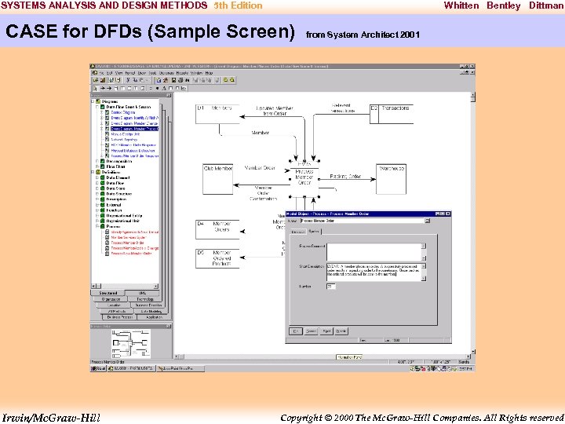Screen dimensions: 565x424
Task: Click the browser tree's horizontal scroll right arrow
Action: point(155,287)
